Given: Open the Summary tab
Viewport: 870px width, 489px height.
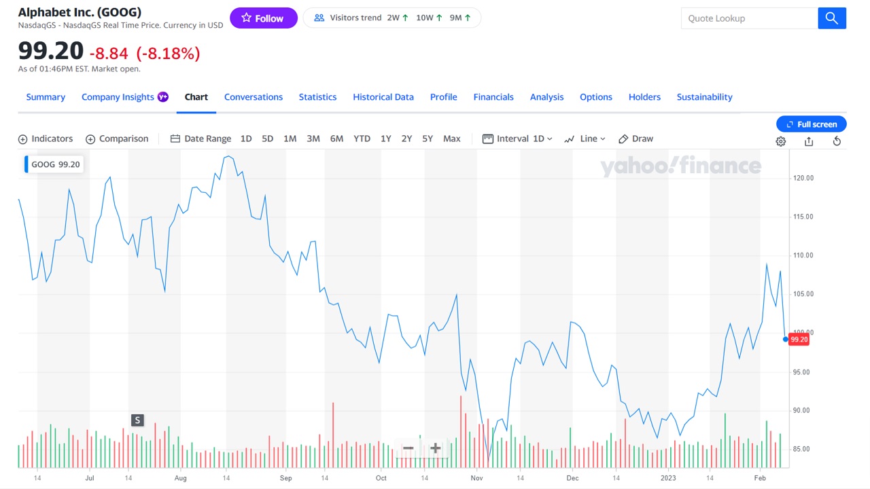Looking at the screenshot, I should point(46,97).
